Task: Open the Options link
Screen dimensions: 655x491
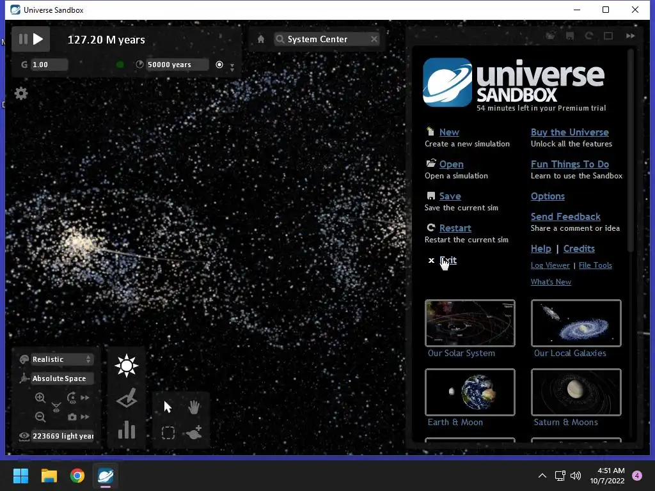Action: pyautogui.click(x=548, y=196)
